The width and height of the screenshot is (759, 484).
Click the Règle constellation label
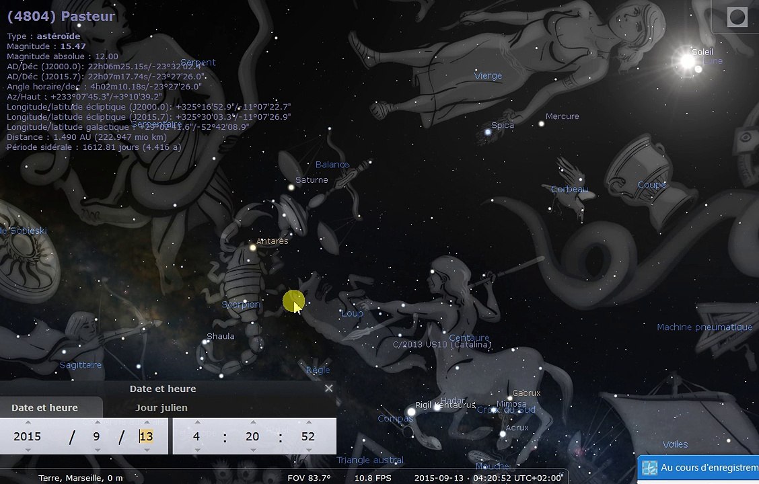(x=318, y=370)
